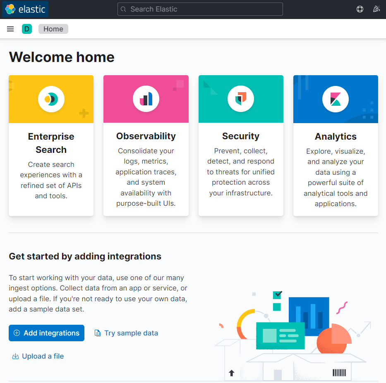Click the Observability description 'Consolidate your logs'
Image resolution: width=386 pixels, height=383 pixels.
pos(146,177)
